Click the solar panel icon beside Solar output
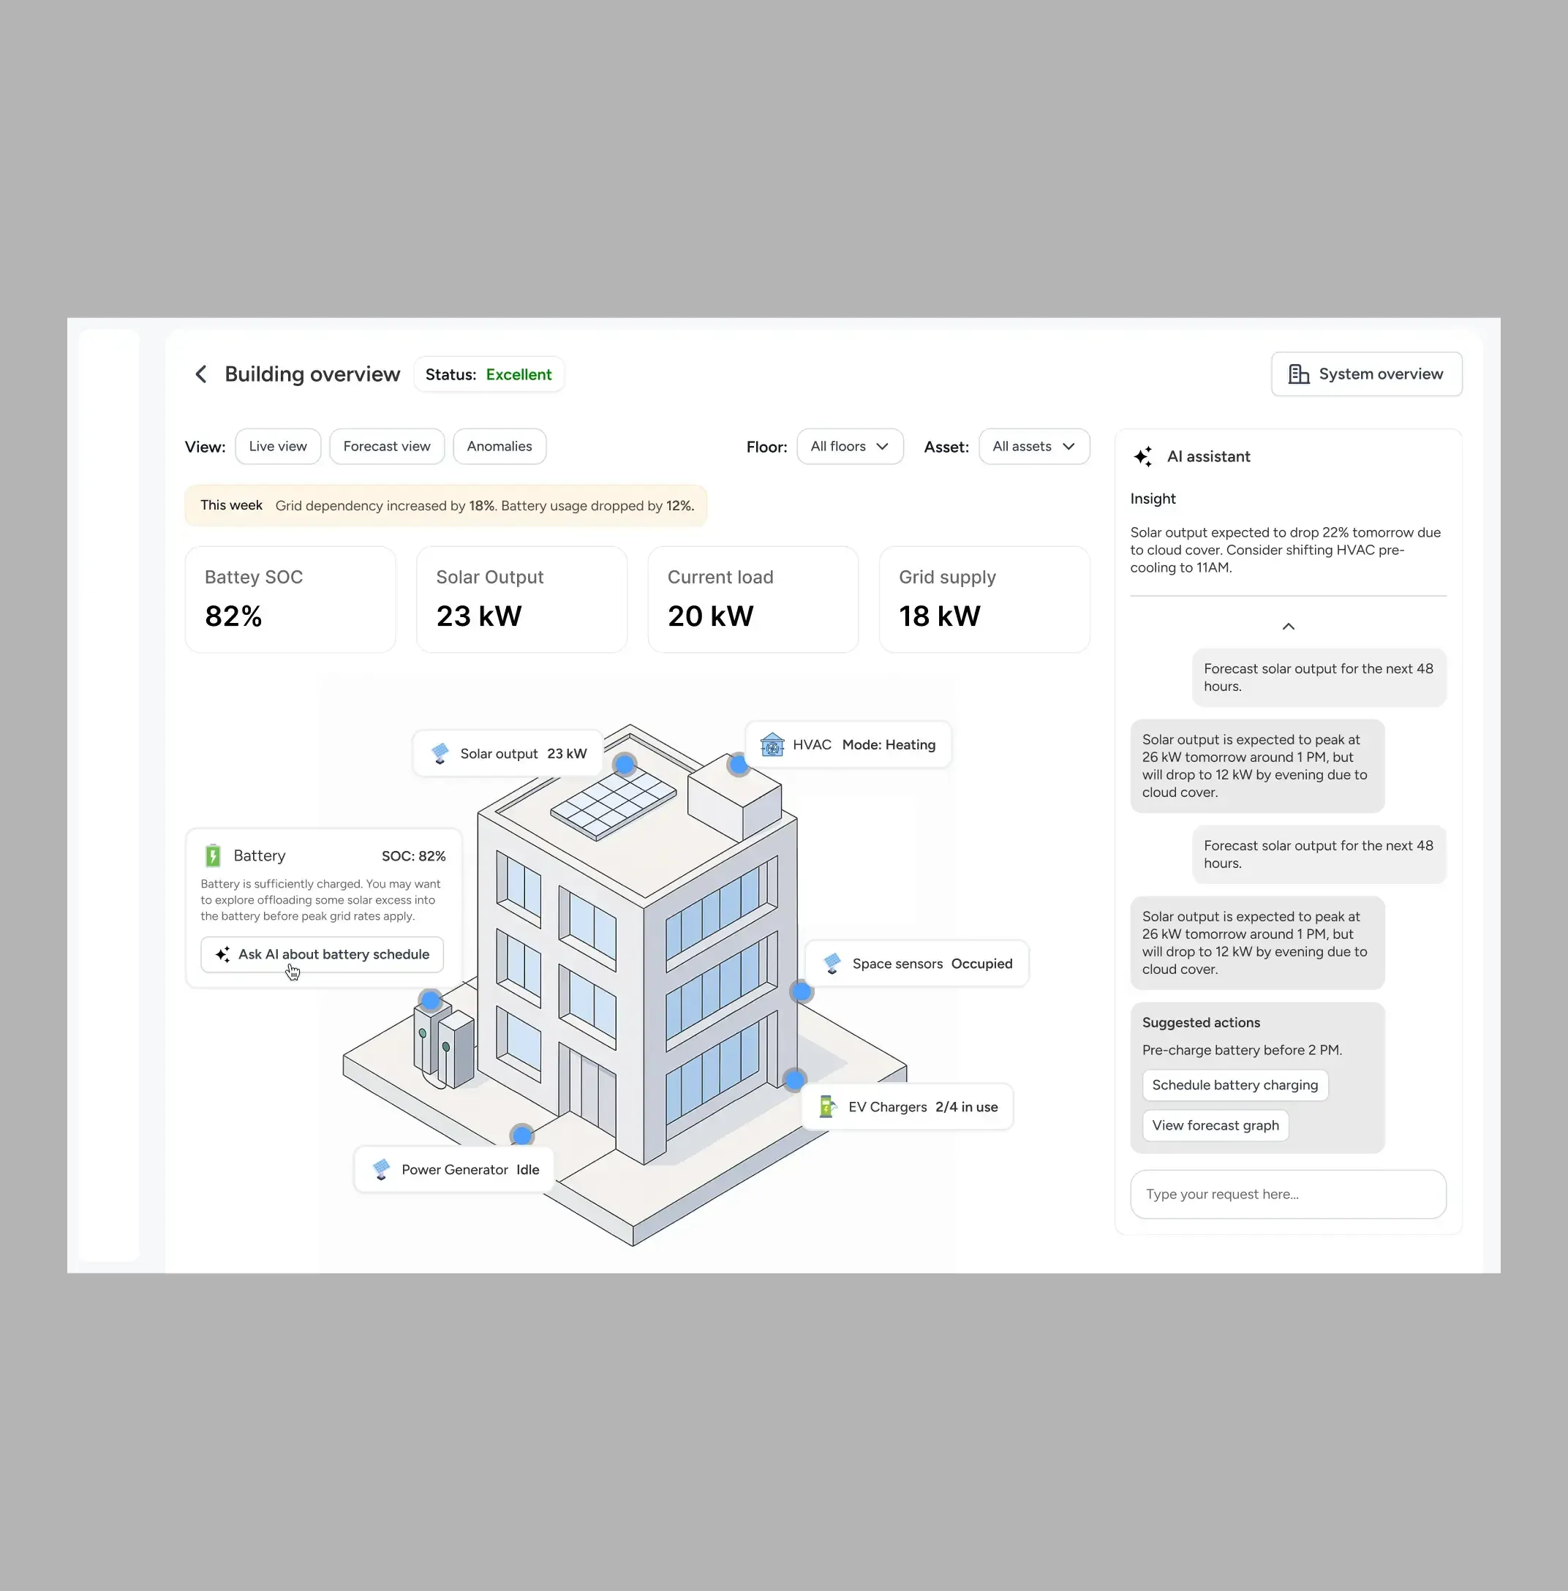 click(x=440, y=754)
